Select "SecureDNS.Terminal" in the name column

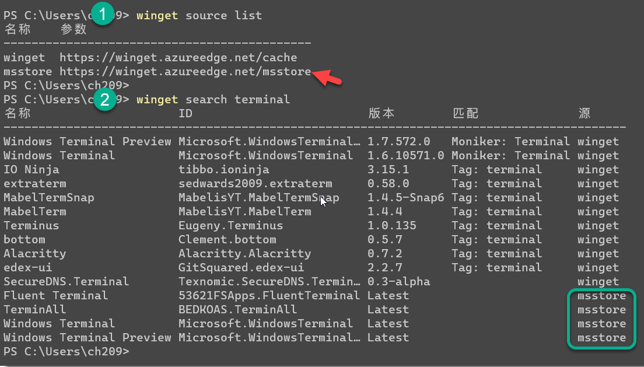pos(66,281)
